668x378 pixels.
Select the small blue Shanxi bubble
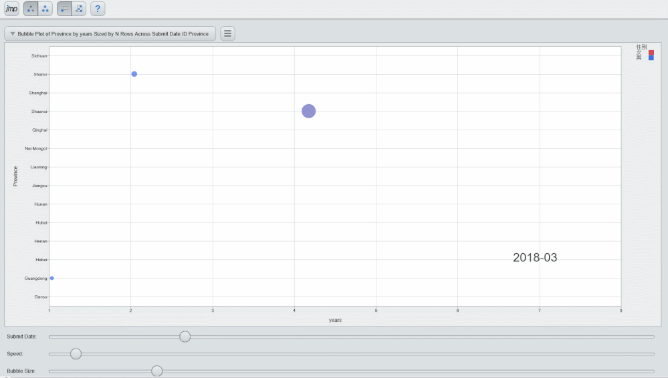[x=134, y=74]
